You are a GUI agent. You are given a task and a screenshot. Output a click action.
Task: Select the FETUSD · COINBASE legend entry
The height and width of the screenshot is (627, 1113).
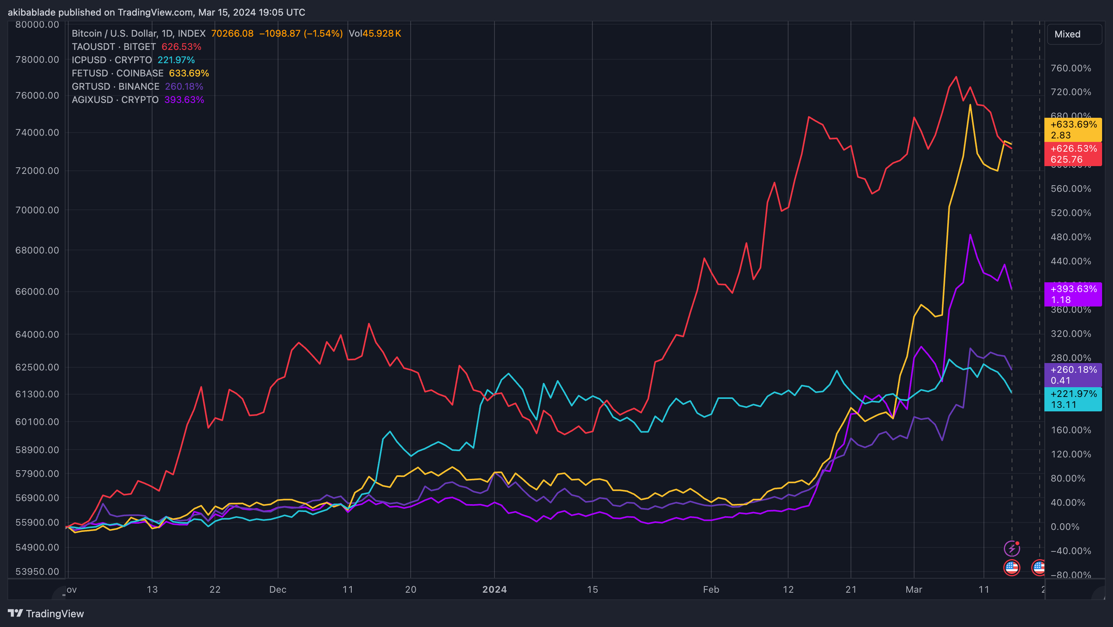coord(117,73)
